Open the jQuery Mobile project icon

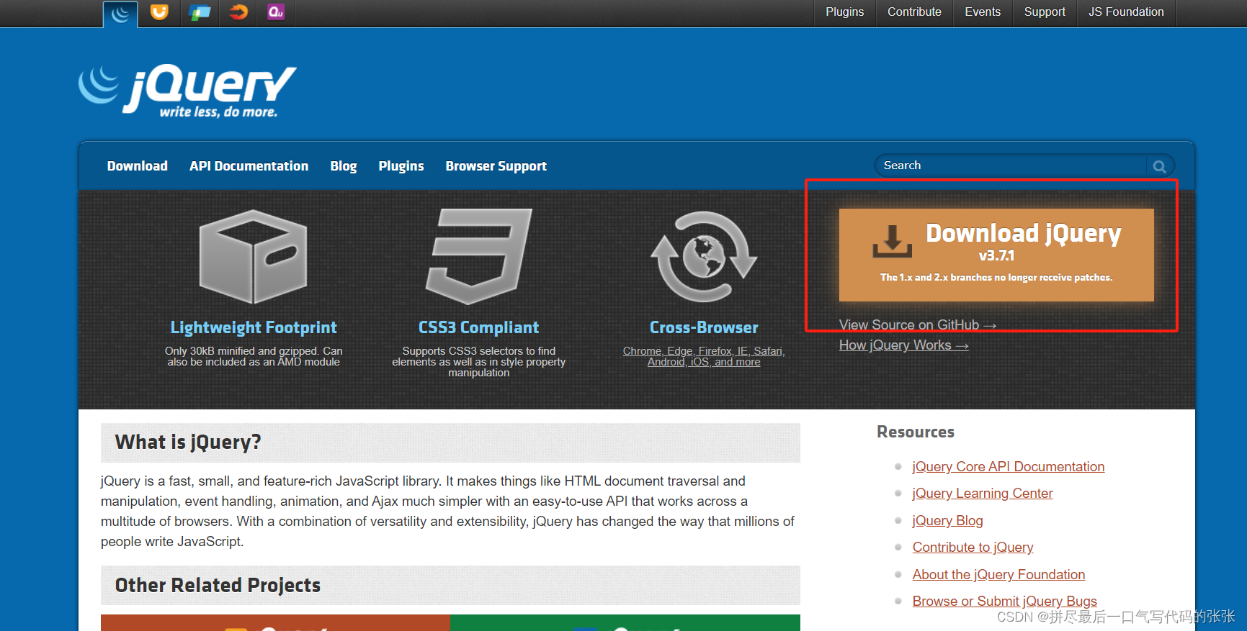[199, 12]
